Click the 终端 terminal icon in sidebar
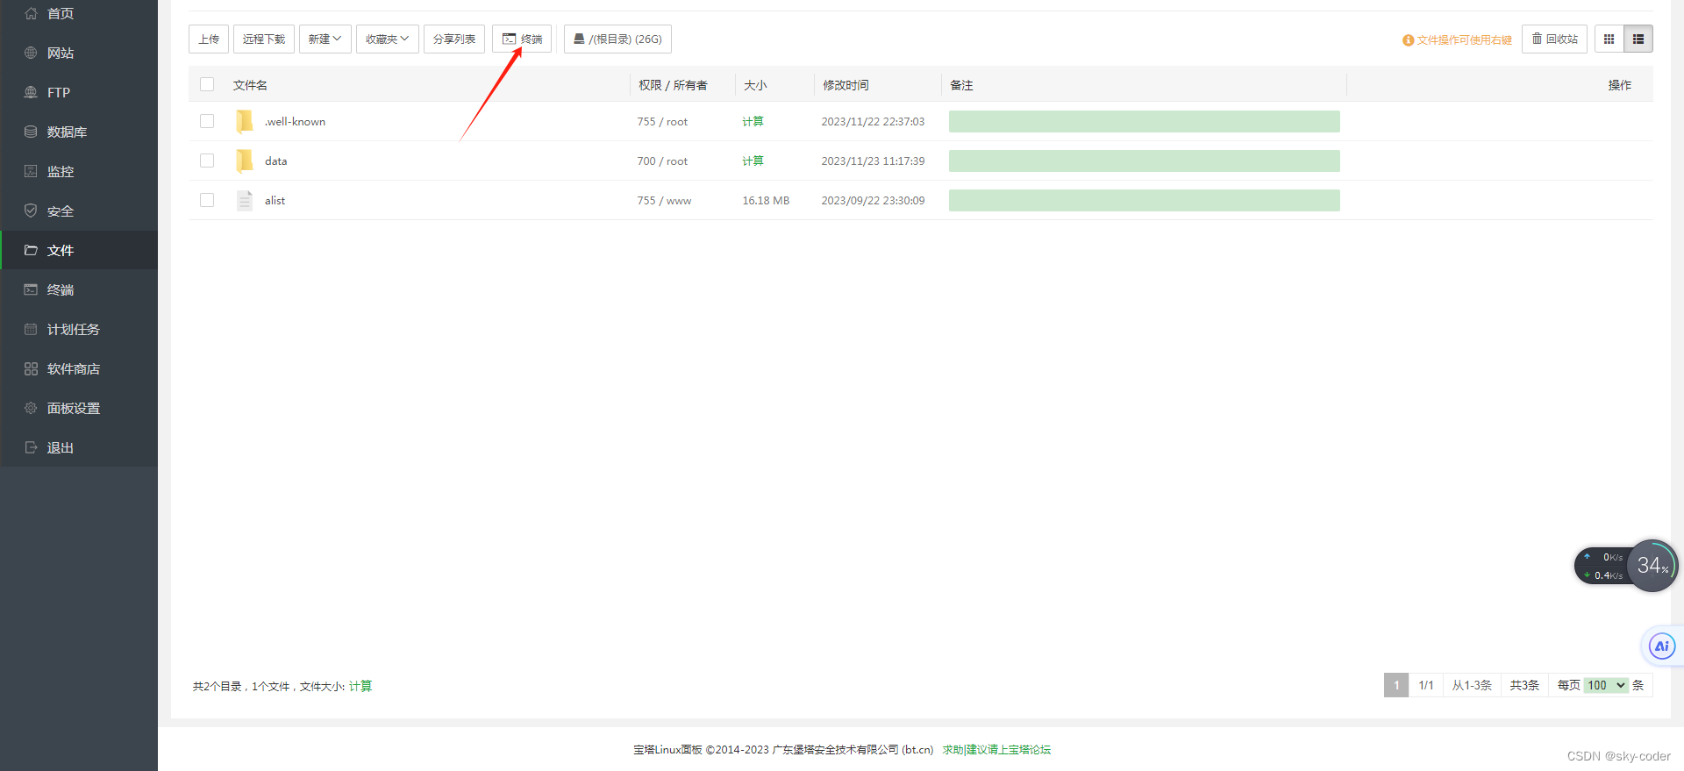The image size is (1684, 771). 31,289
